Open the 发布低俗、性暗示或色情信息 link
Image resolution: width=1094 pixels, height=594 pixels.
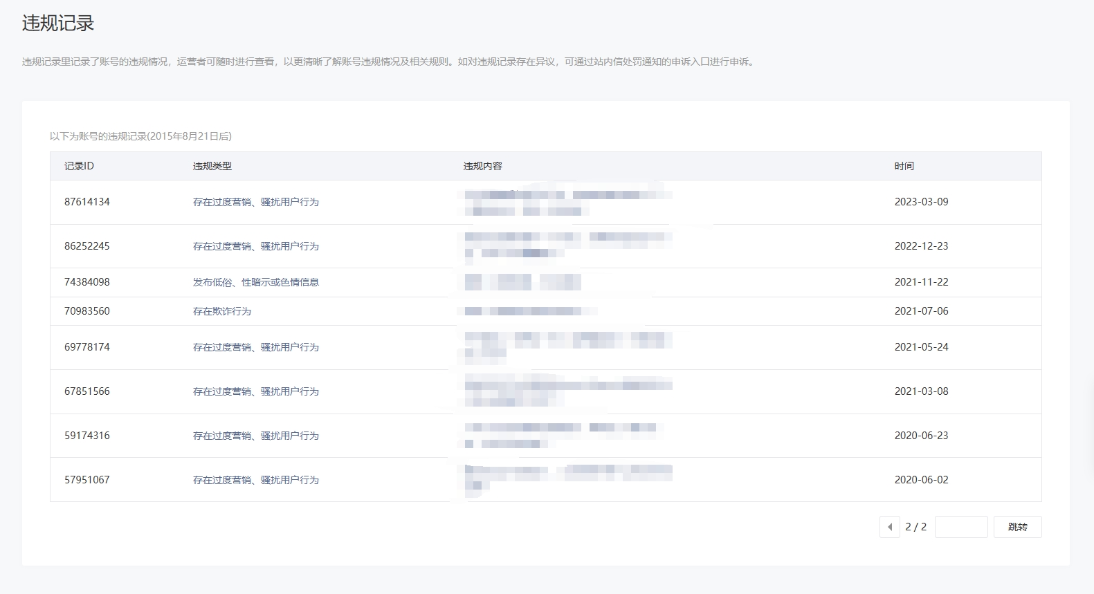tap(255, 282)
